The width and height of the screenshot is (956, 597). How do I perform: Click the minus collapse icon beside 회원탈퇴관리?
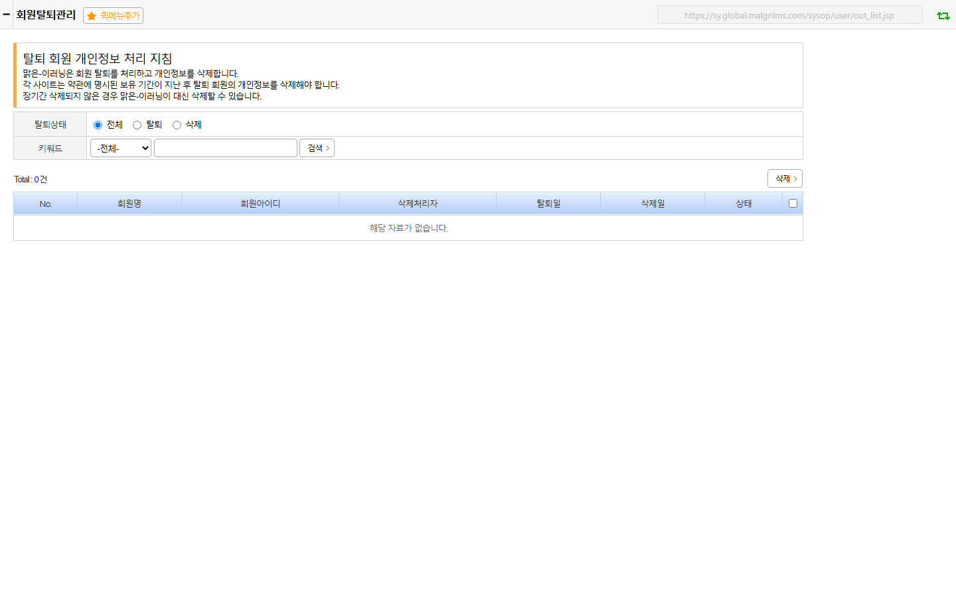click(x=6, y=14)
